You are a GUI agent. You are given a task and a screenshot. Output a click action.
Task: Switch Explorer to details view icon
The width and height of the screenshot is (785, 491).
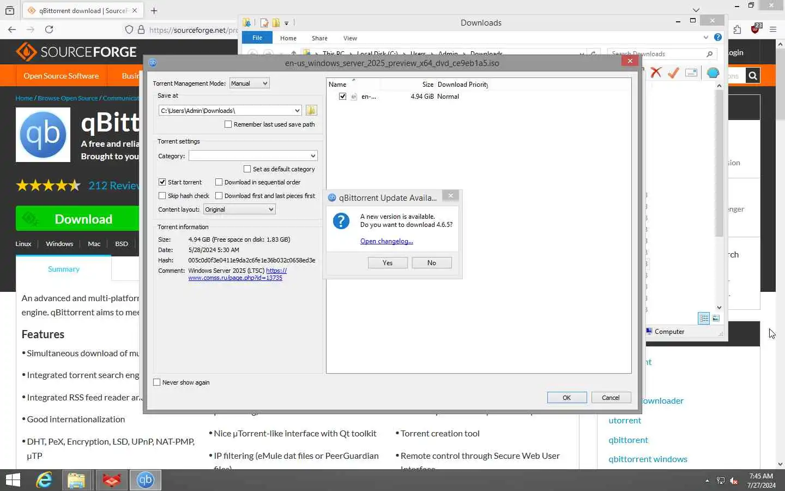704,318
